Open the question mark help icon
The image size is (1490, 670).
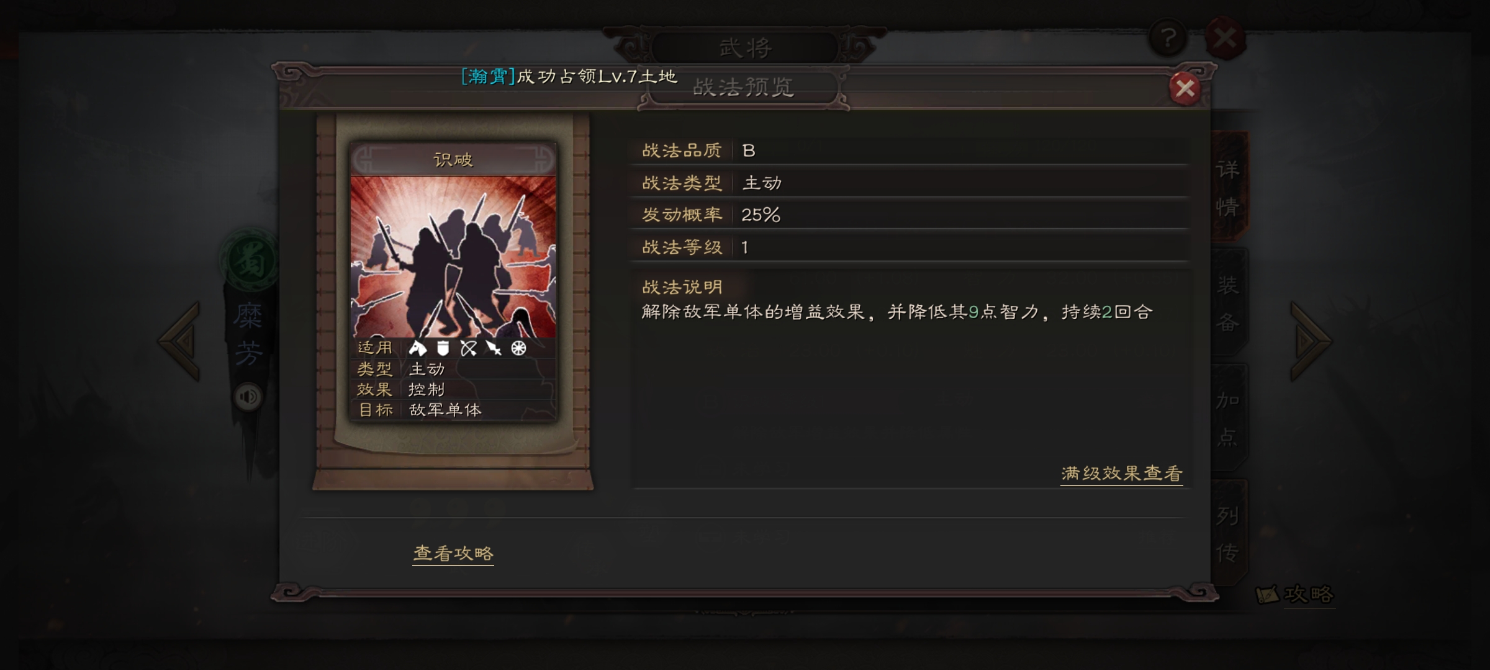1168,38
